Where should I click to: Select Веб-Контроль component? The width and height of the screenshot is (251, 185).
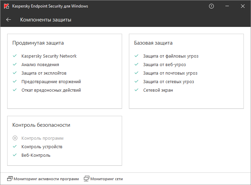[36, 155]
